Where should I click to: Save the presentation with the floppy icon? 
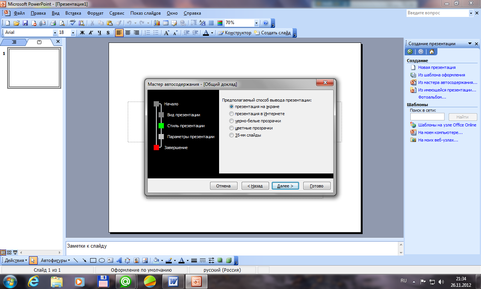tap(25, 23)
